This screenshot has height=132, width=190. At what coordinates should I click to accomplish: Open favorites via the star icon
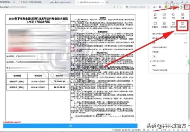click(x=155, y=14)
